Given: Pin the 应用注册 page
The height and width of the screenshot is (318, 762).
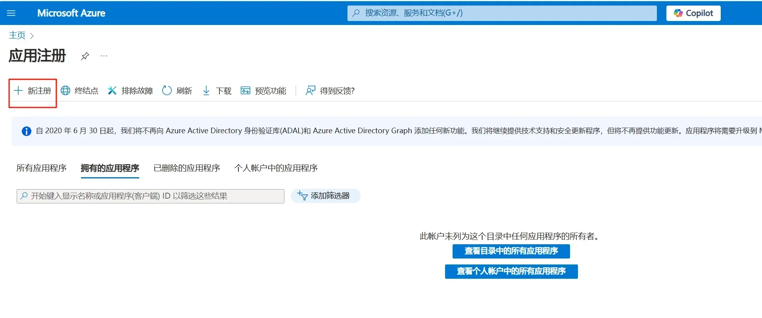Looking at the screenshot, I should click(x=85, y=56).
